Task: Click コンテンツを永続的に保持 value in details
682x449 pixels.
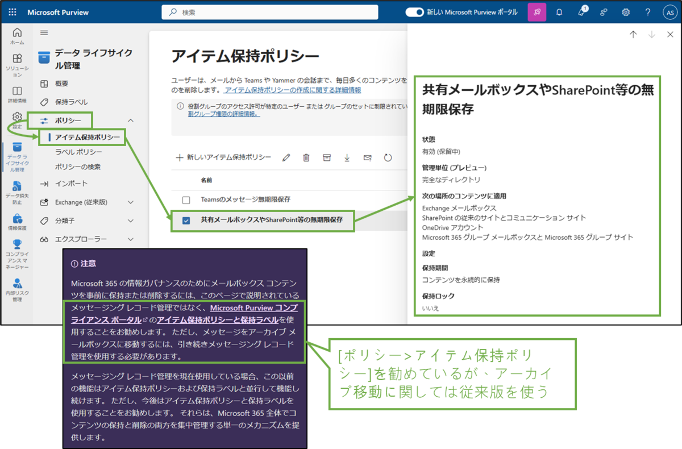Action: [x=461, y=280]
